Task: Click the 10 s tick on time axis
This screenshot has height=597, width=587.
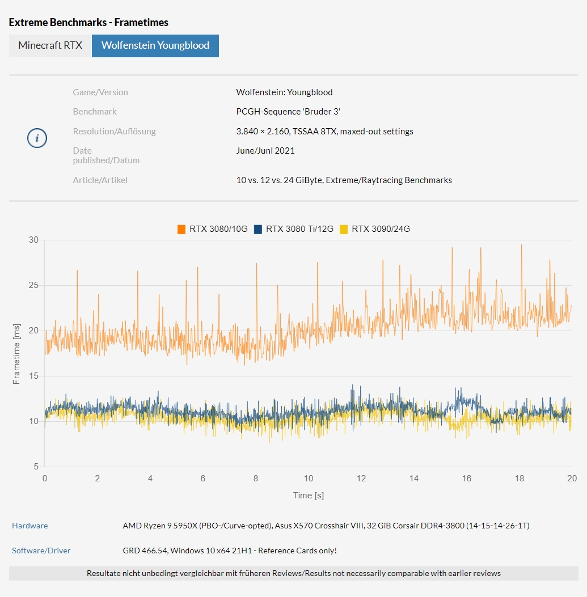Action: coord(308,478)
